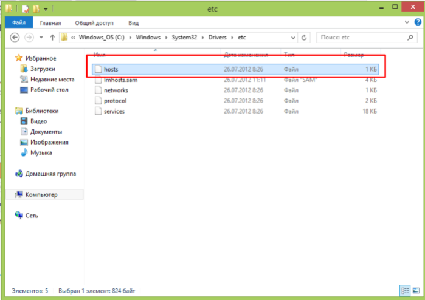Expand the address bar history dropdown
425x300 pixels.
(293, 38)
